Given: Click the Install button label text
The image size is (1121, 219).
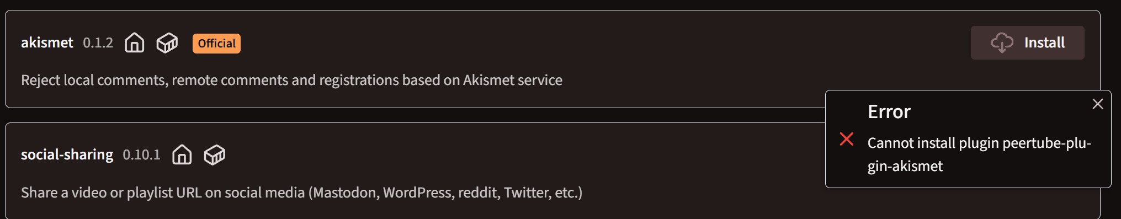Looking at the screenshot, I should tap(1044, 42).
